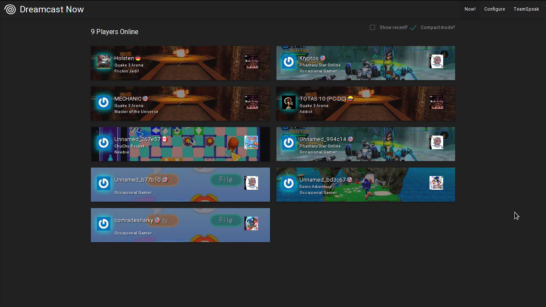Click the German flag beside Holsten
Viewport: 546px width, 307px height.
point(138,58)
